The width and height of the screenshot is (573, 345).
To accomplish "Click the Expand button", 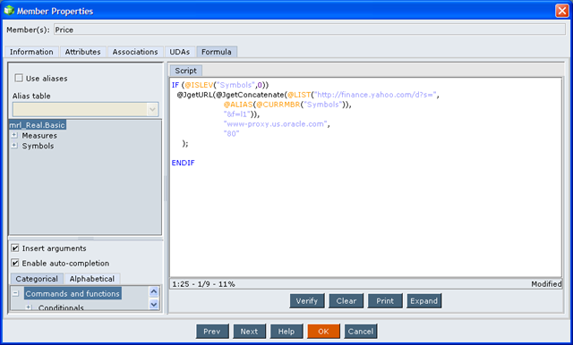I will pos(423,301).
